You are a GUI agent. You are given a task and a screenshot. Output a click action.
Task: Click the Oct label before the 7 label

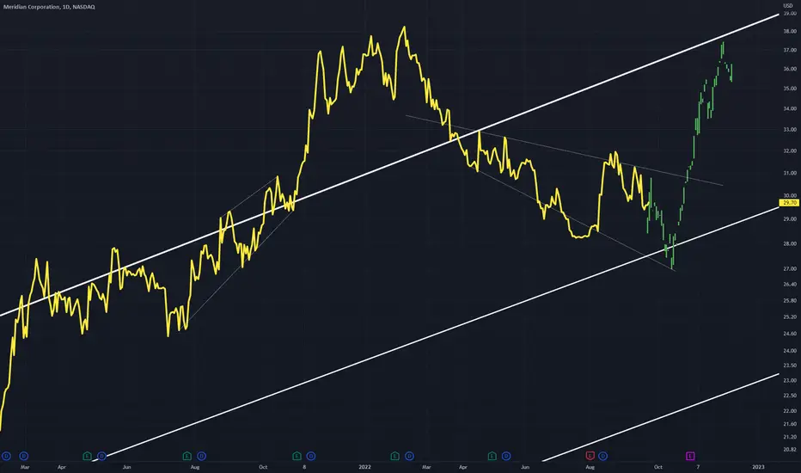(x=658, y=467)
